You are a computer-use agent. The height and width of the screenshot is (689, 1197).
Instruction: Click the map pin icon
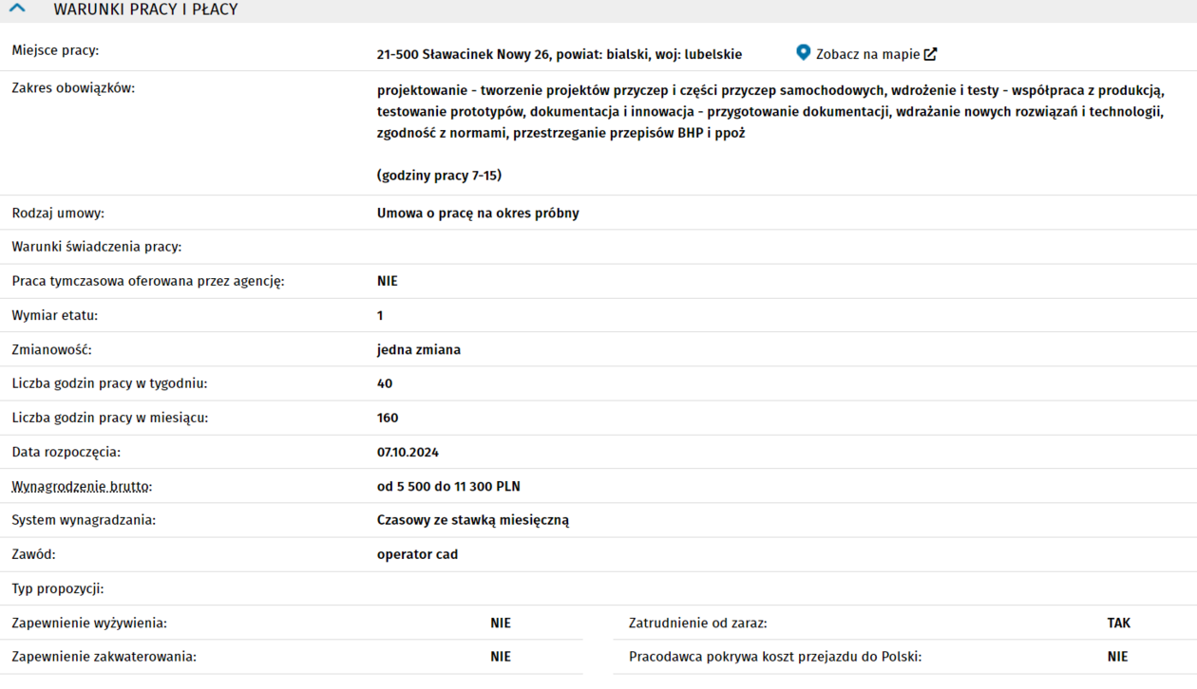tap(803, 53)
